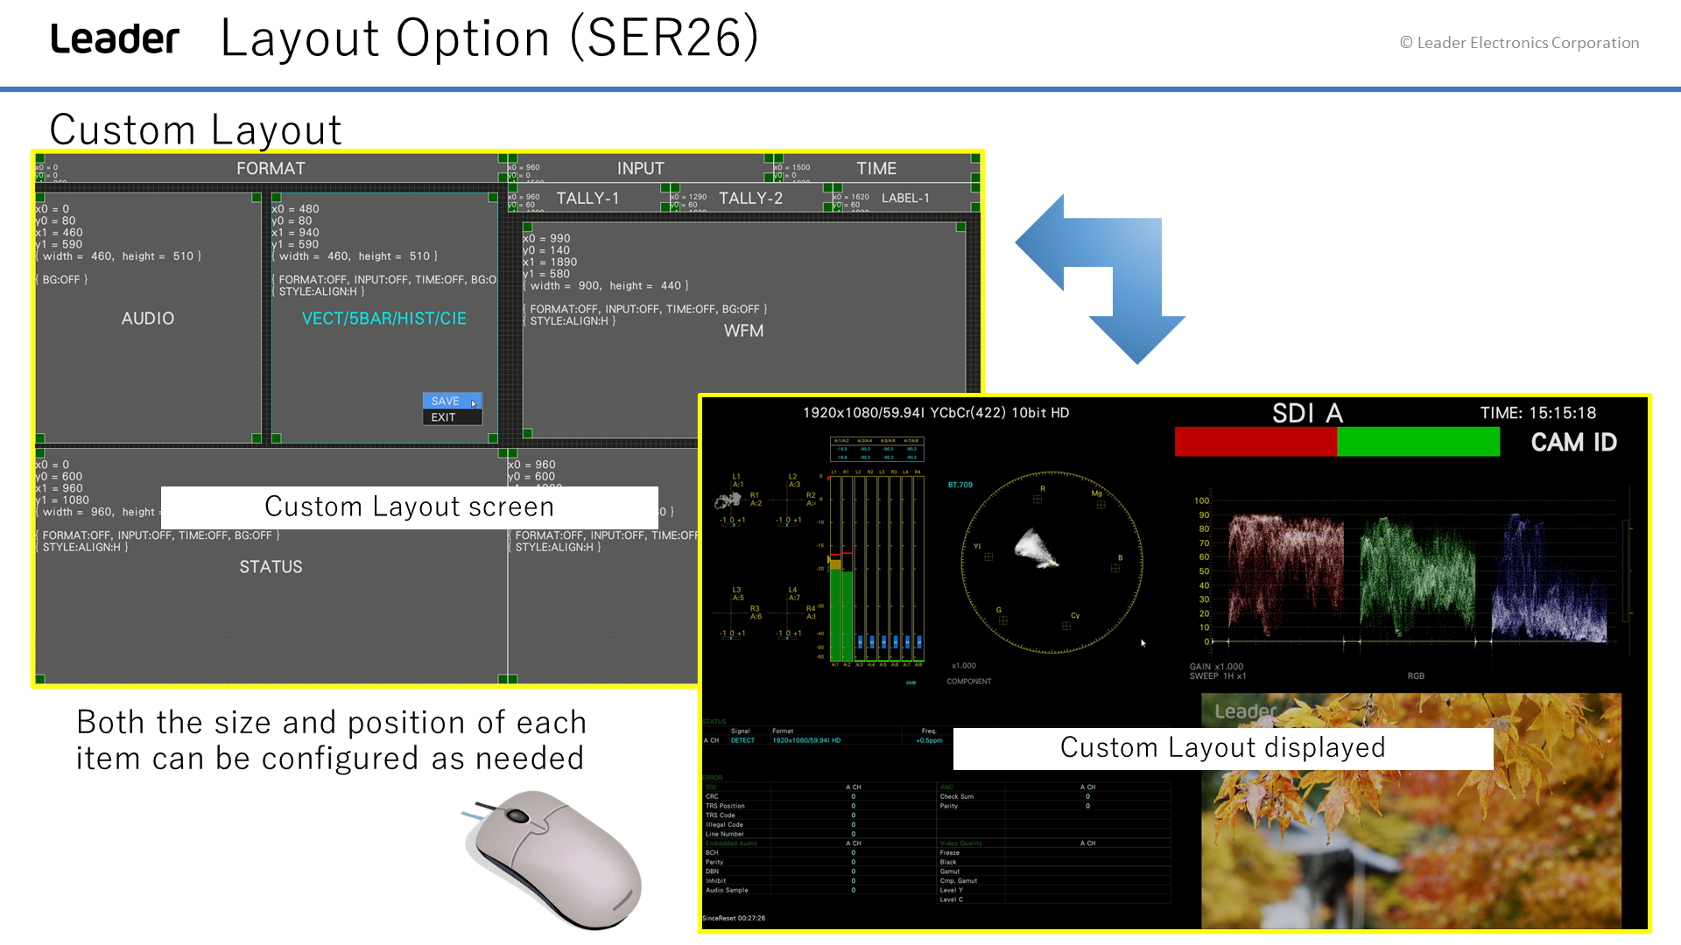Click the Custom Layout section heading
1681x945 pixels.
(x=196, y=130)
